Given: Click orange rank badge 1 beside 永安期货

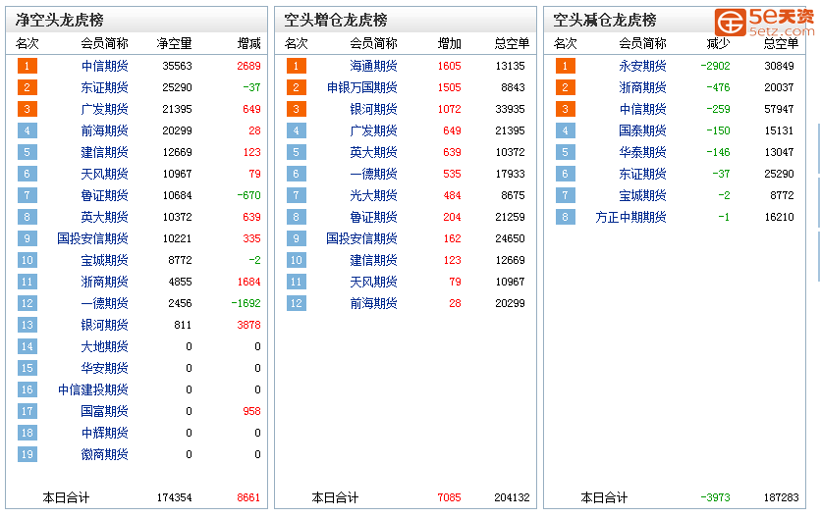Looking at the screenshot, I should [565, 66].
